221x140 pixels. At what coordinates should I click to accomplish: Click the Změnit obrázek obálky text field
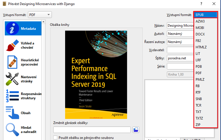(x=92, y=130)
